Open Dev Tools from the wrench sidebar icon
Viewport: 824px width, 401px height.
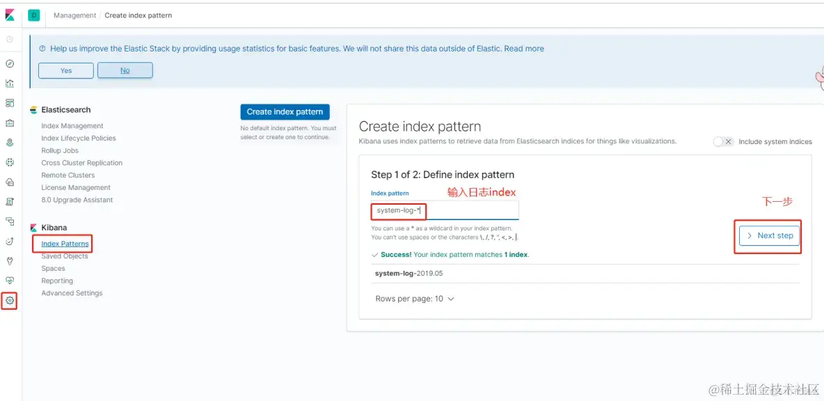10,261
